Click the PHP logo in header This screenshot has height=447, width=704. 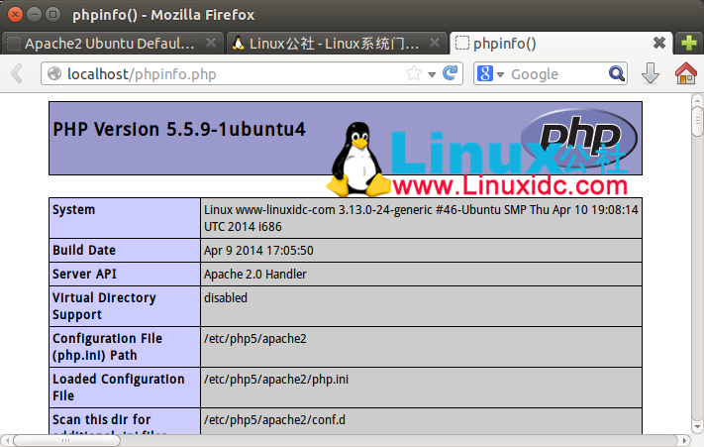click(579, 137)
